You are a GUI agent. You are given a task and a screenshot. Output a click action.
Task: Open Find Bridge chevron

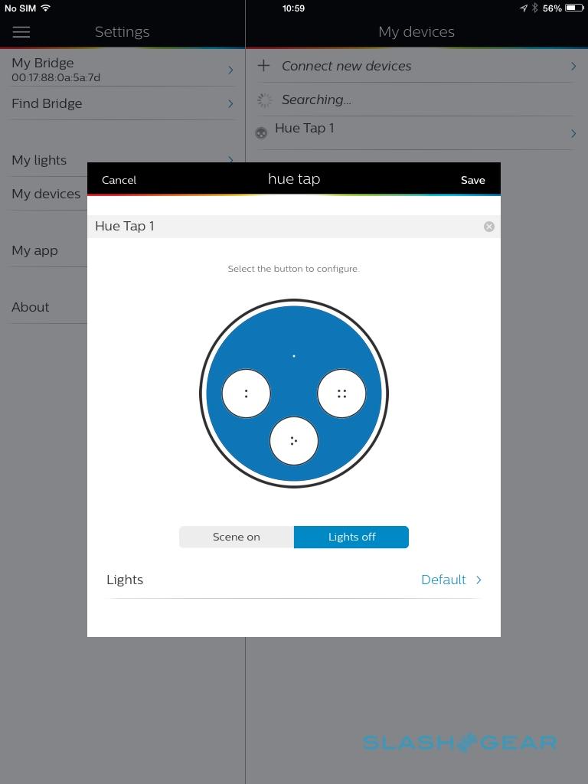pyautogui.click(x=230, y=103)
